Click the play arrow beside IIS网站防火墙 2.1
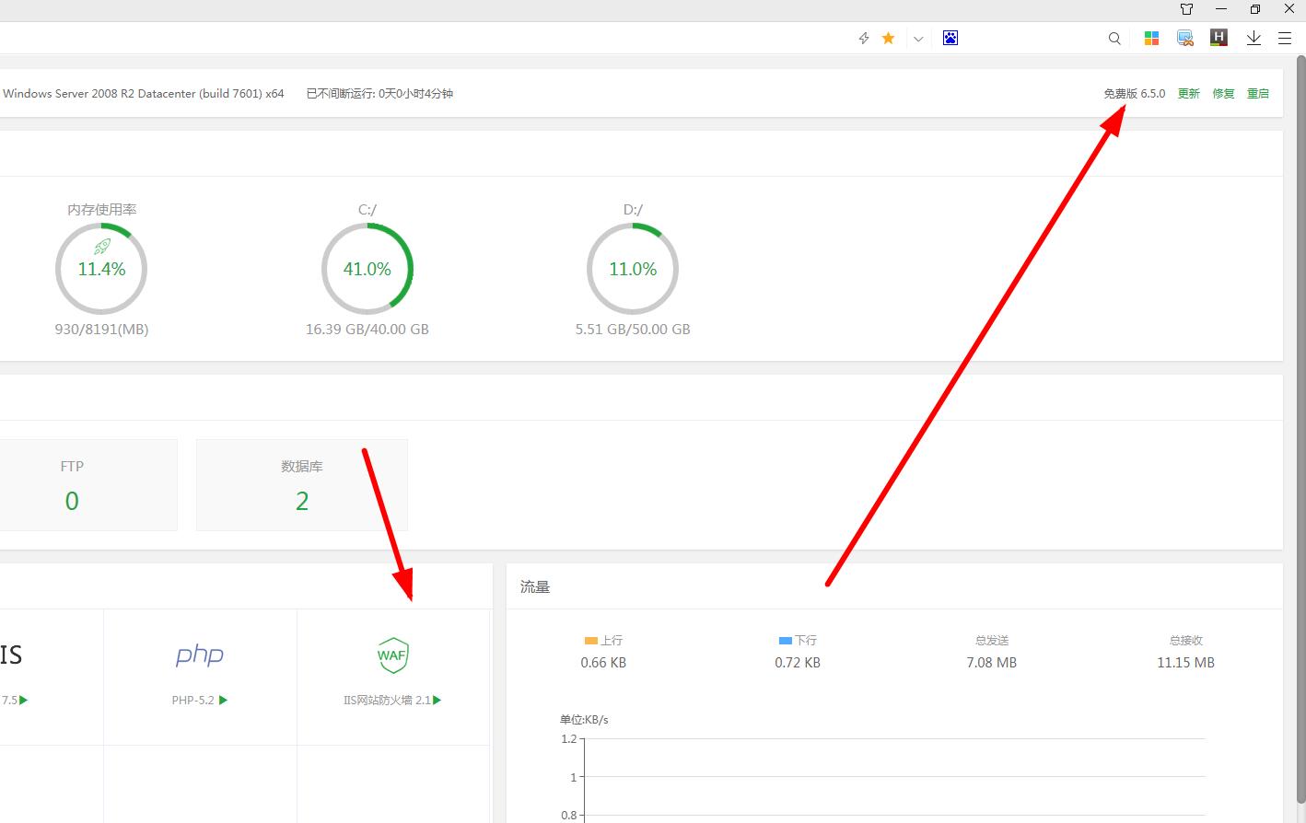 tap(437, 700)
